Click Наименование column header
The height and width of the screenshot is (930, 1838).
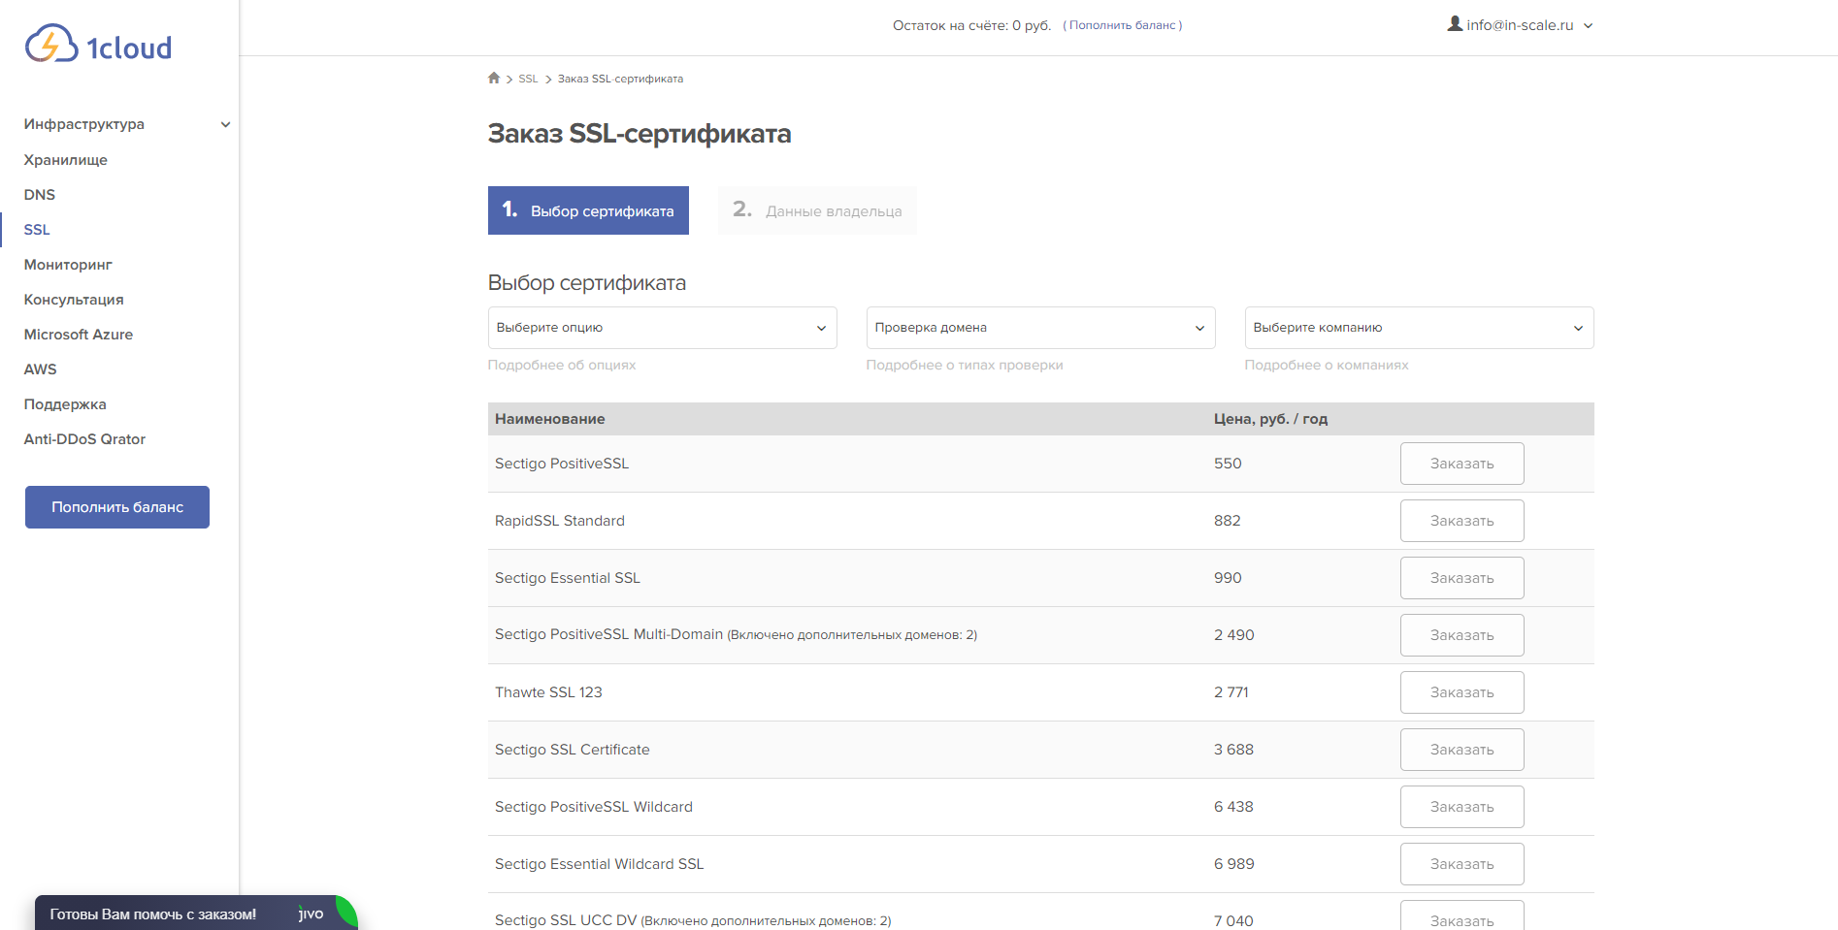[x=550, y=419]
